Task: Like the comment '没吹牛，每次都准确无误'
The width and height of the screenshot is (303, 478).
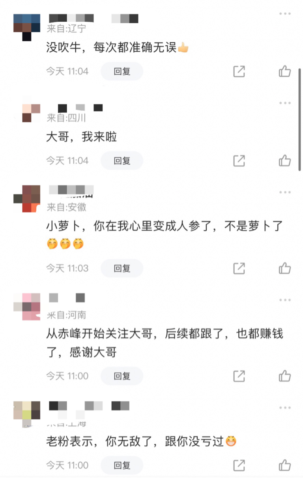Action: [x=285, y=71]
